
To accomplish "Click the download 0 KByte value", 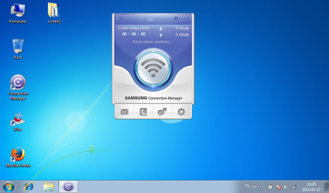I will coord(182,35).
